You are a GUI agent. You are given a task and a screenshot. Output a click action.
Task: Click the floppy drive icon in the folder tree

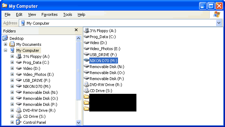click(19, 56)
